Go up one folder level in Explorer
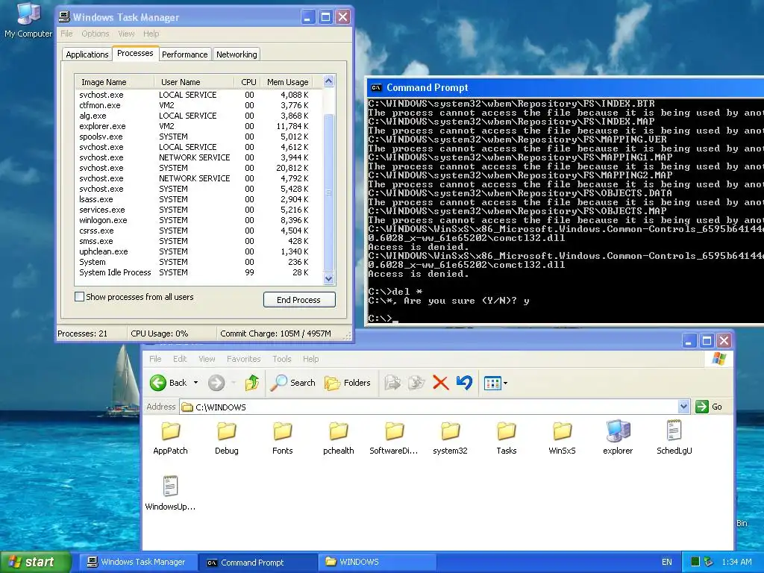Image resolution: width=764 pixels, height=573 pixels. pos(252,383)
